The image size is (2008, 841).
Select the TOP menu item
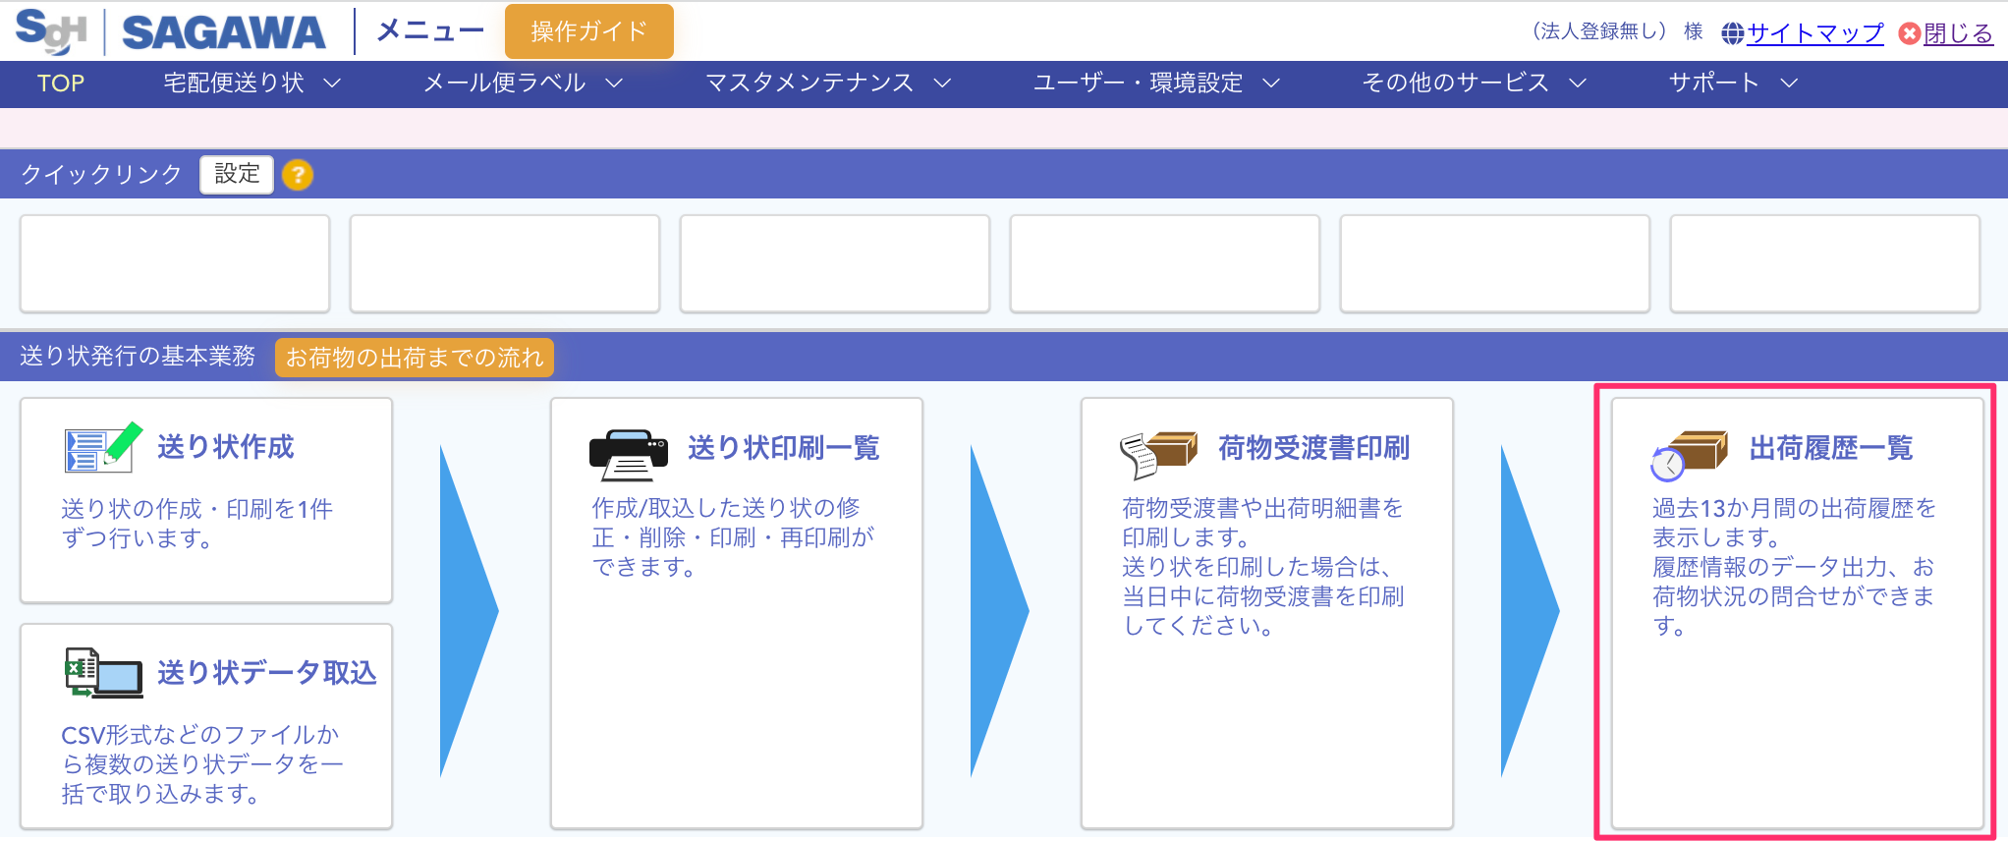tap(61, 84)
